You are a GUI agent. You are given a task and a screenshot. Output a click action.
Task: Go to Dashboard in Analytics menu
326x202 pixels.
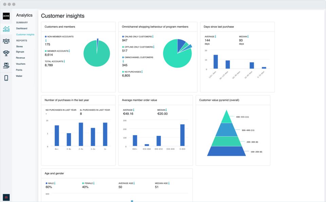tap(21, 29)
